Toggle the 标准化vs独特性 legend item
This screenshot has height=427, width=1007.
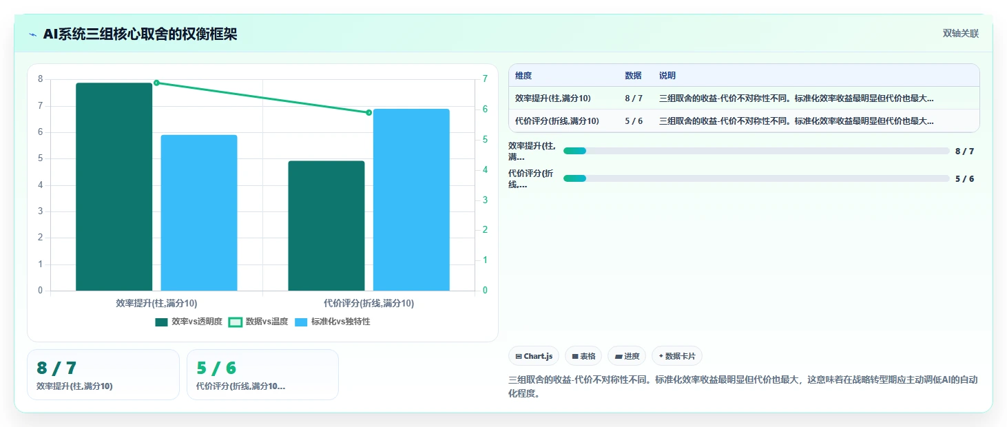point(333,322)
